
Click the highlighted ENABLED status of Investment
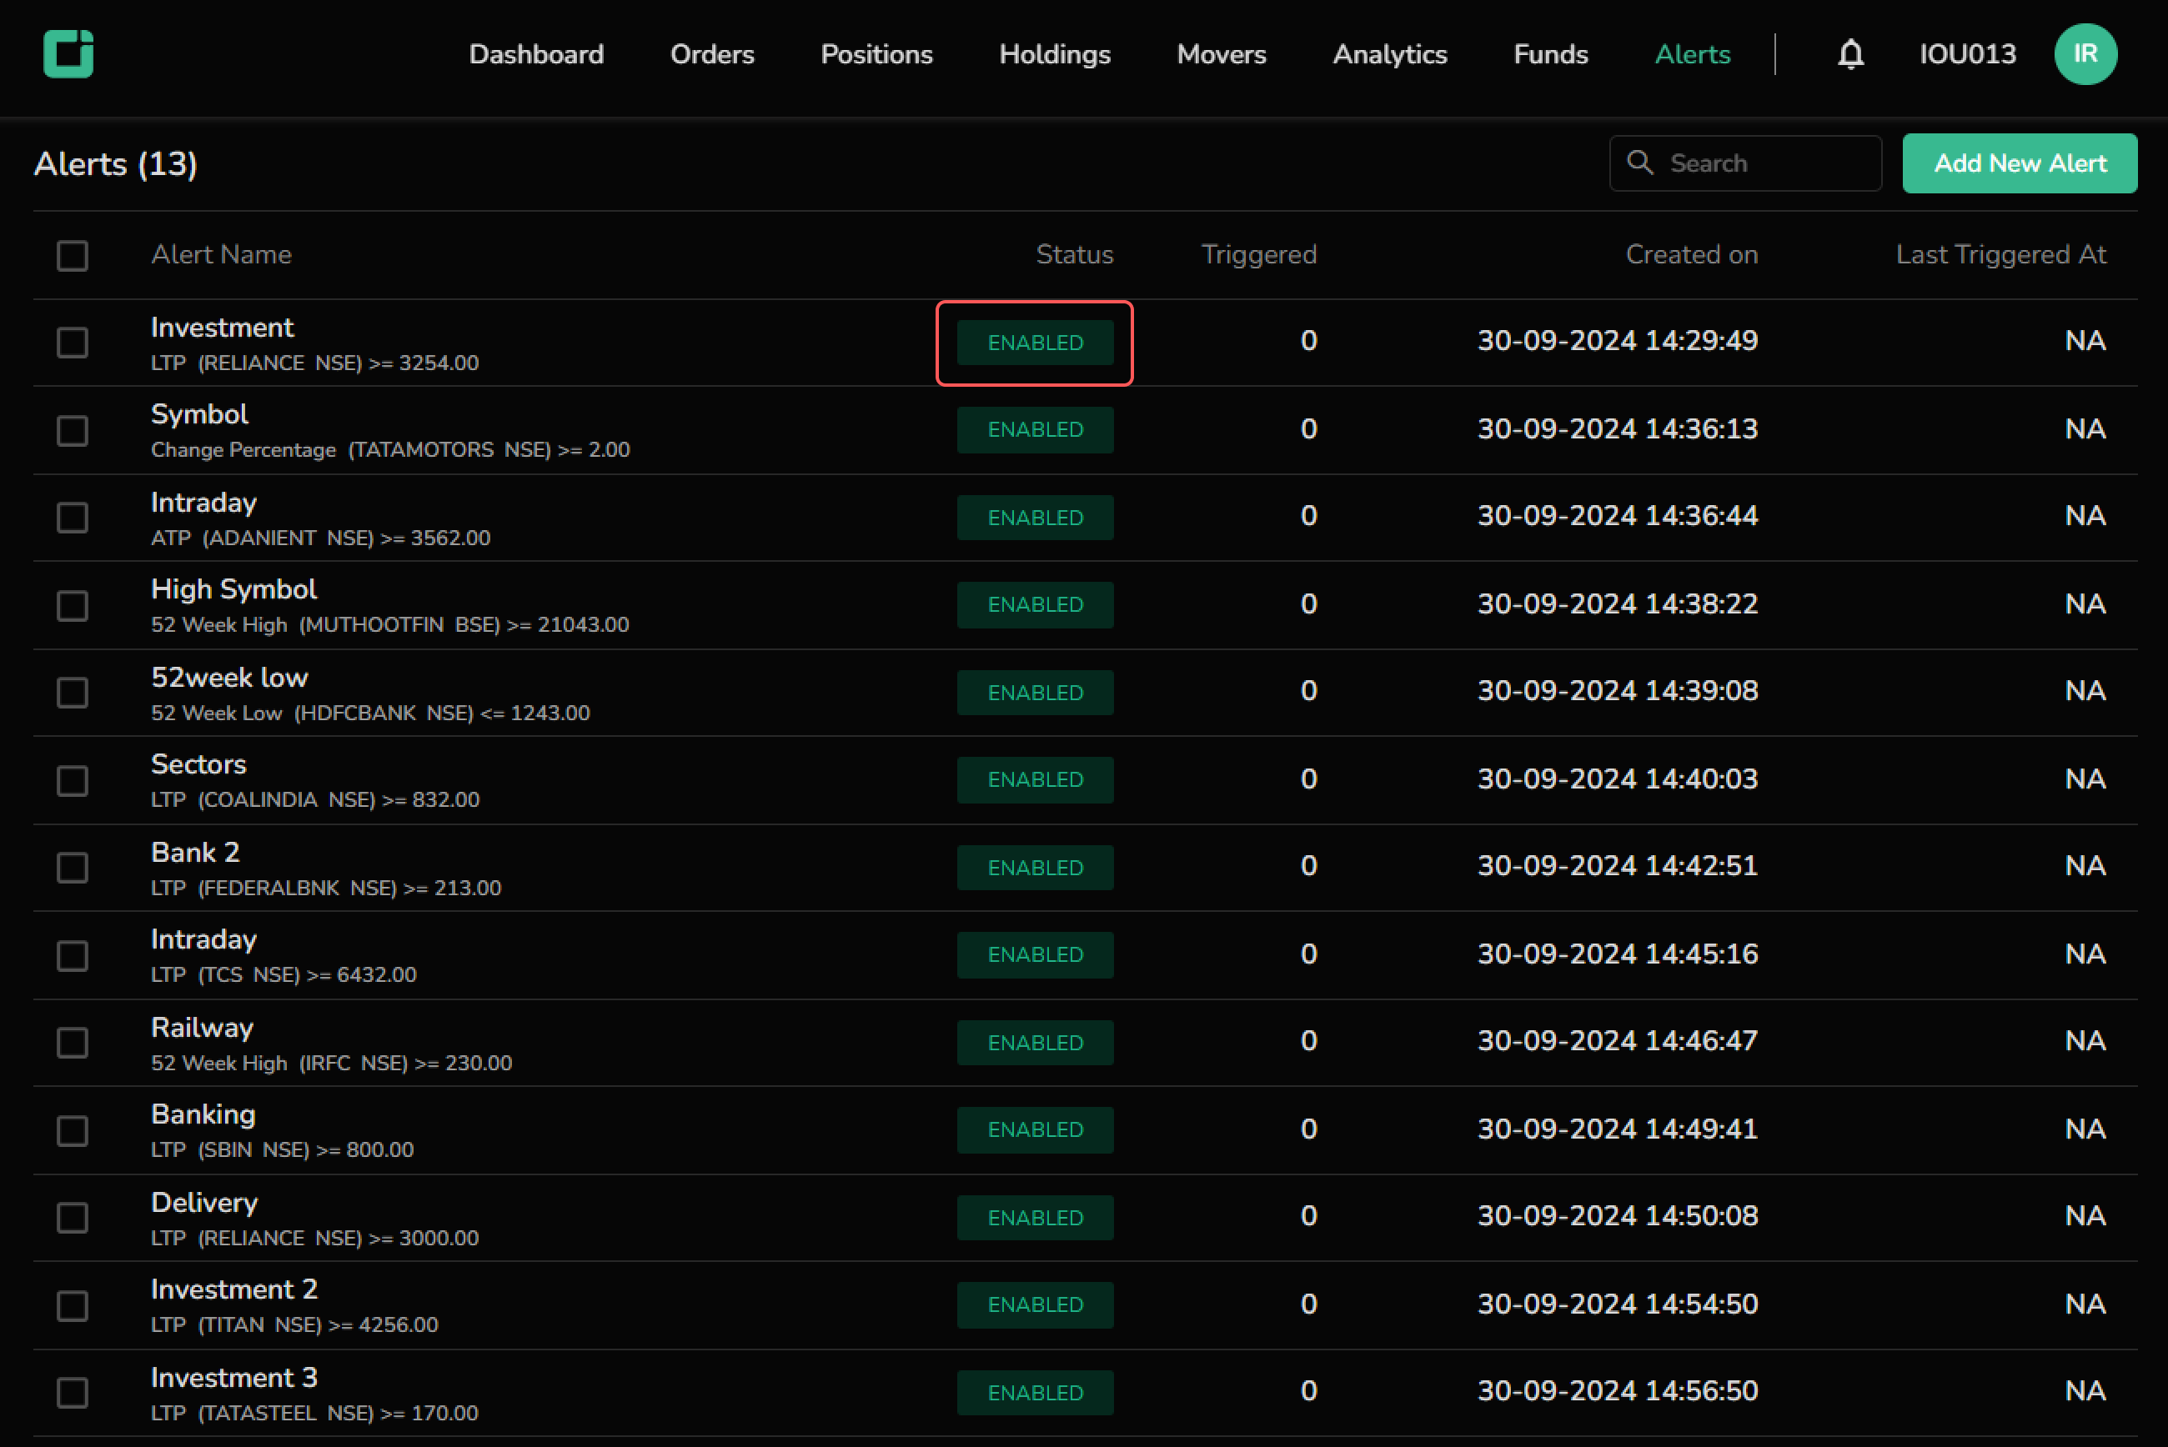click(1035, 343)
